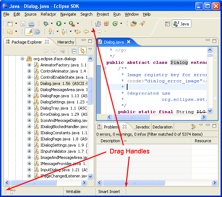222x197 pixels.
Task: Click the New Java Package icon
Action: [x=106, y=24]
